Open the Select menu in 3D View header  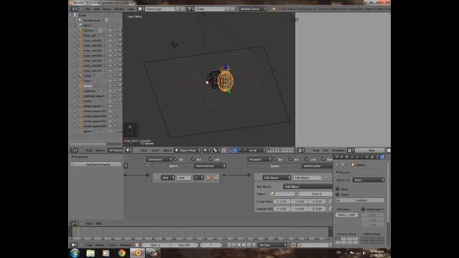[155, 150]
